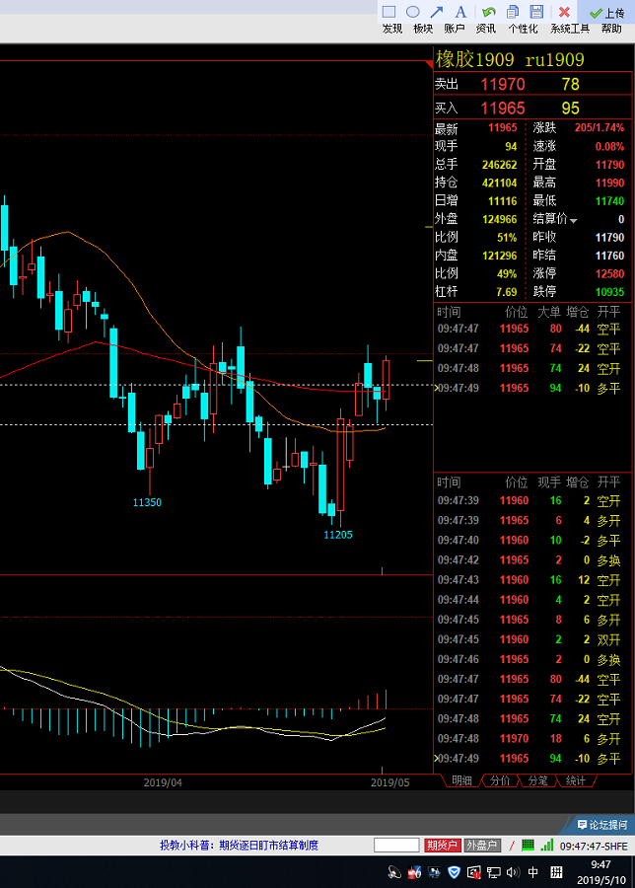
Task: Select the text annotation tool (A)
Action: (x=461, y=12)
